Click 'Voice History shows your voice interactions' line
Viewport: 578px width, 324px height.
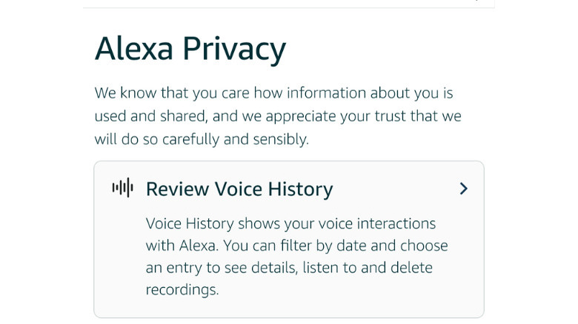coord(290,223)
